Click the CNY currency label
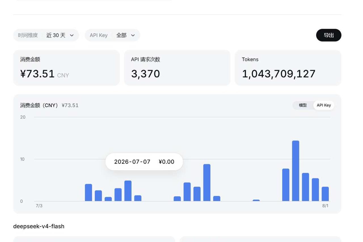Screen dimensions: 363x242 pos(63,75)
